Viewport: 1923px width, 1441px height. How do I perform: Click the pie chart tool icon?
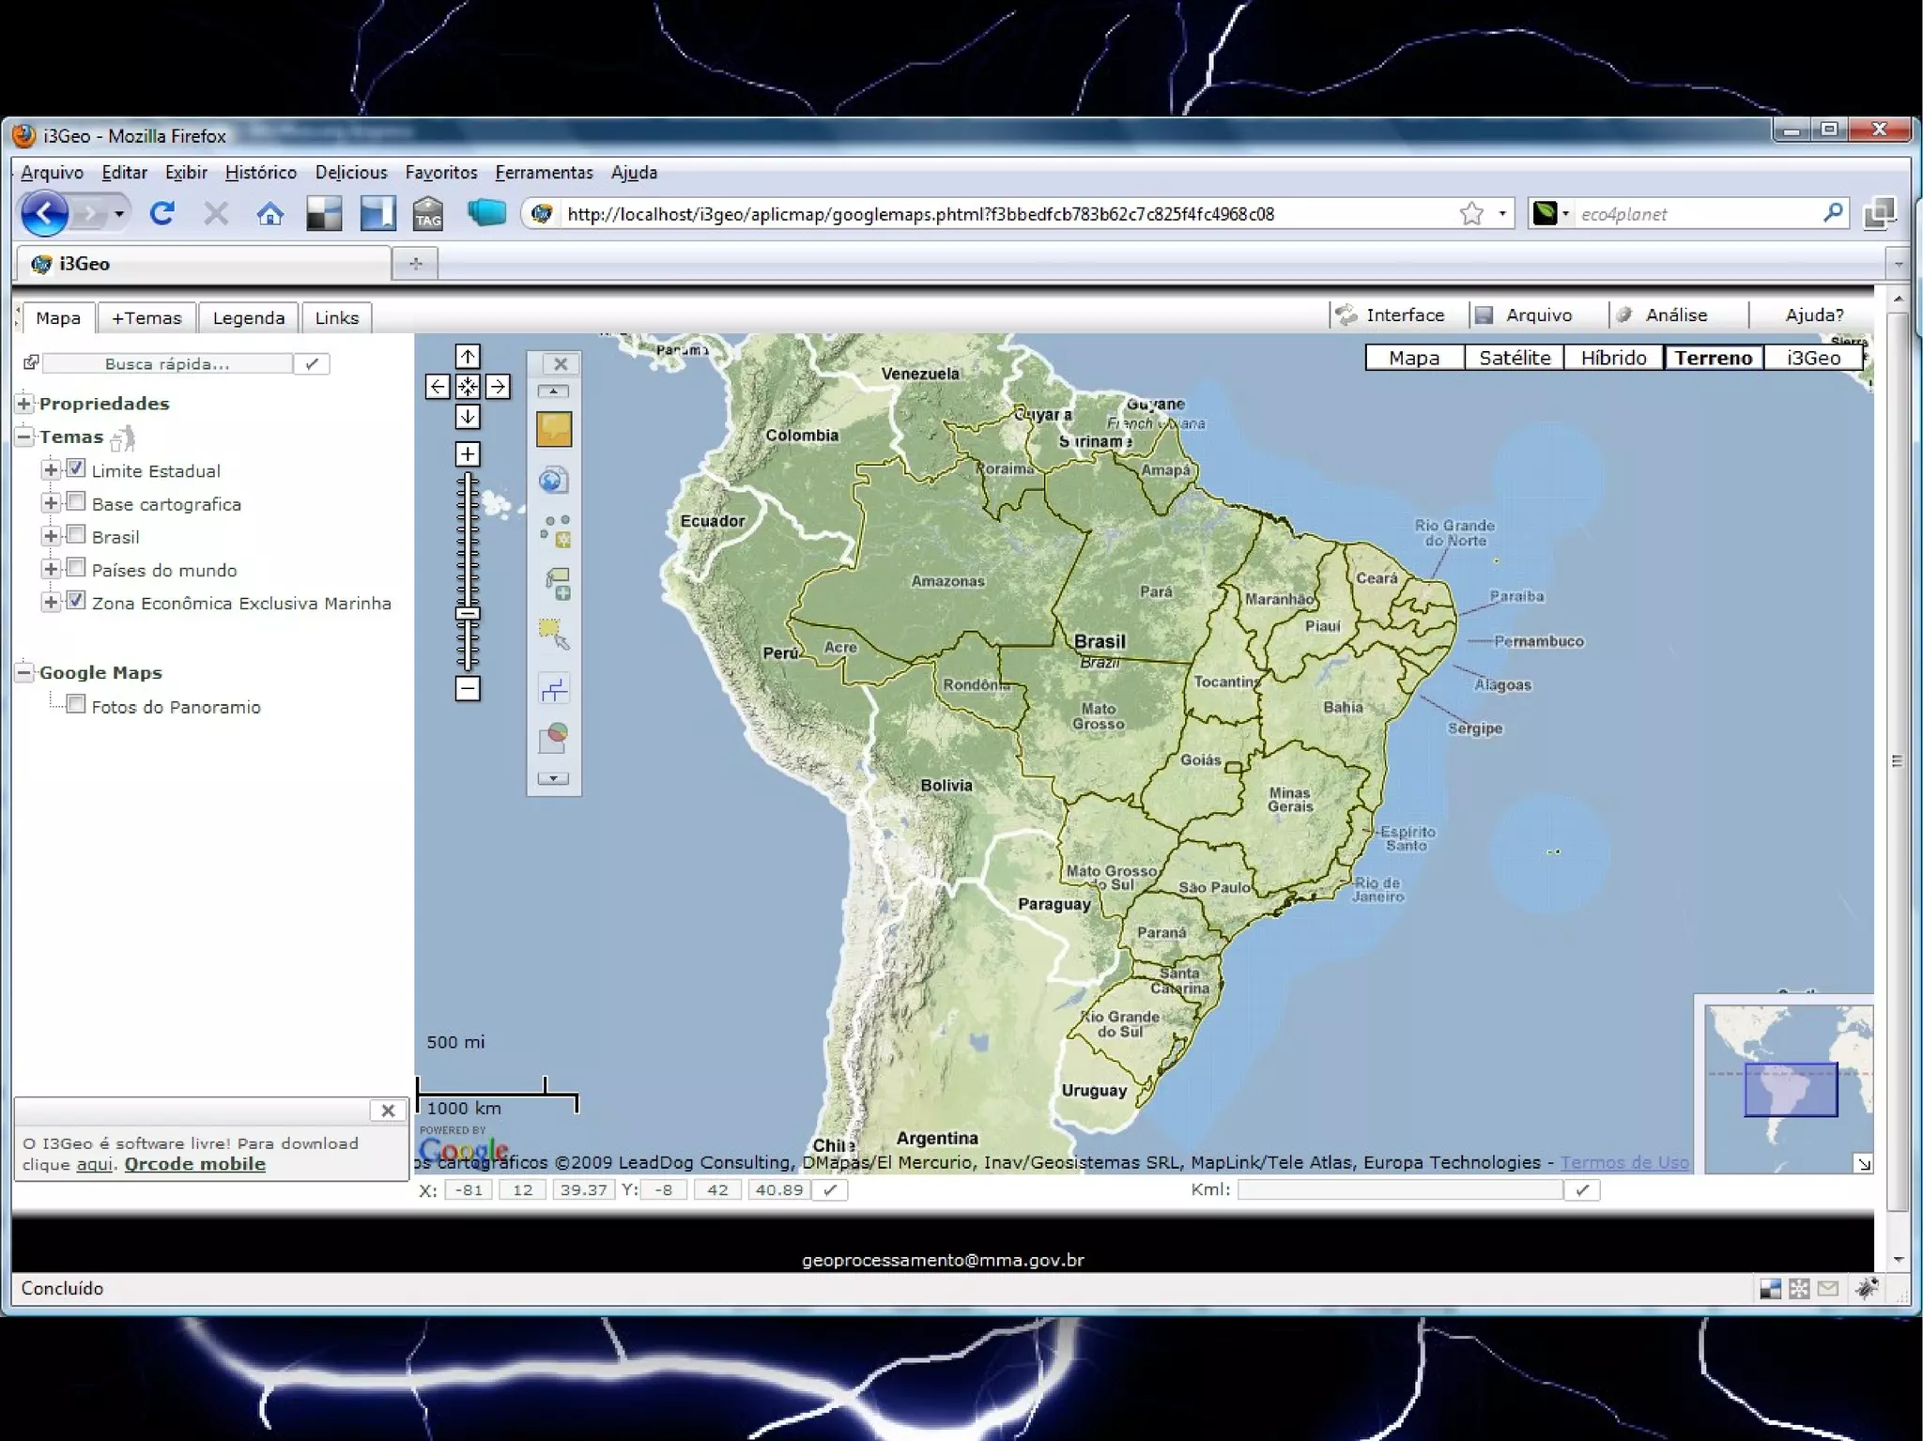point(553,738)
